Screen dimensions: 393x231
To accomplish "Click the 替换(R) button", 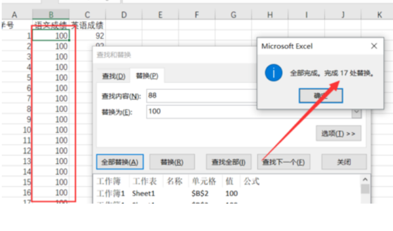I will 172,162.
